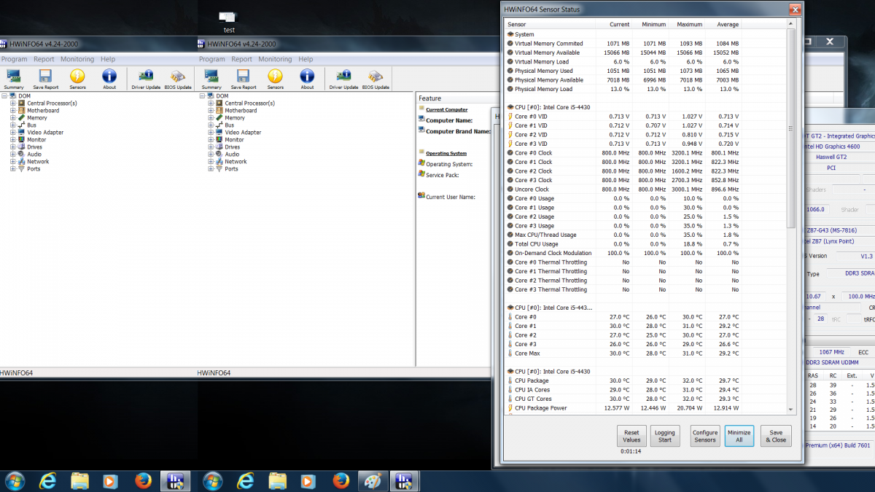Viewport: 875px width, 492px height.
Task: Select the 'Core #3 Usage' sensor row
Action: (x=645, y=226)
